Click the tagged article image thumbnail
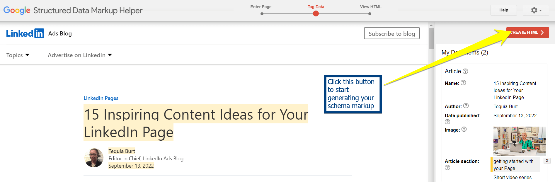 tap(519, 141)
